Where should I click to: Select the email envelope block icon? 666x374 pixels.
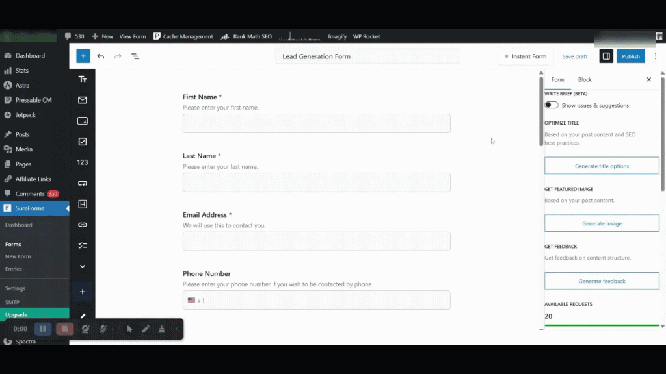(x=83, y=100)
